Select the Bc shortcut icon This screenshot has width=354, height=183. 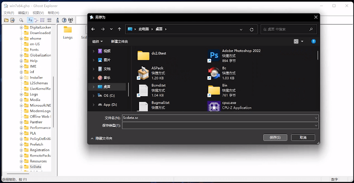[x=213, y=73]
